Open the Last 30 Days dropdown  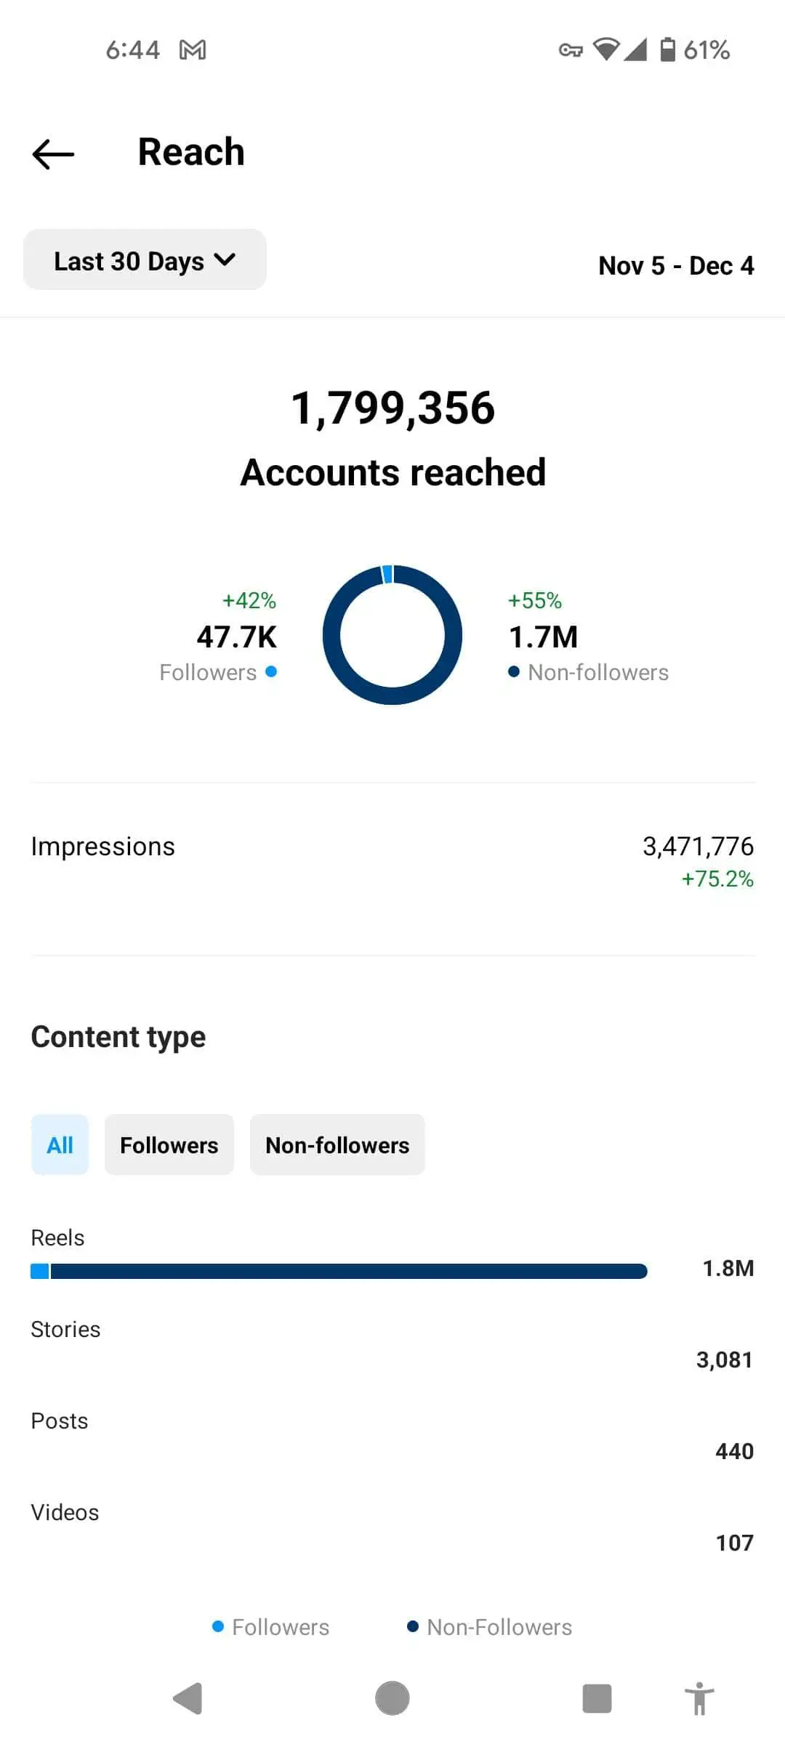click(145, 260)
